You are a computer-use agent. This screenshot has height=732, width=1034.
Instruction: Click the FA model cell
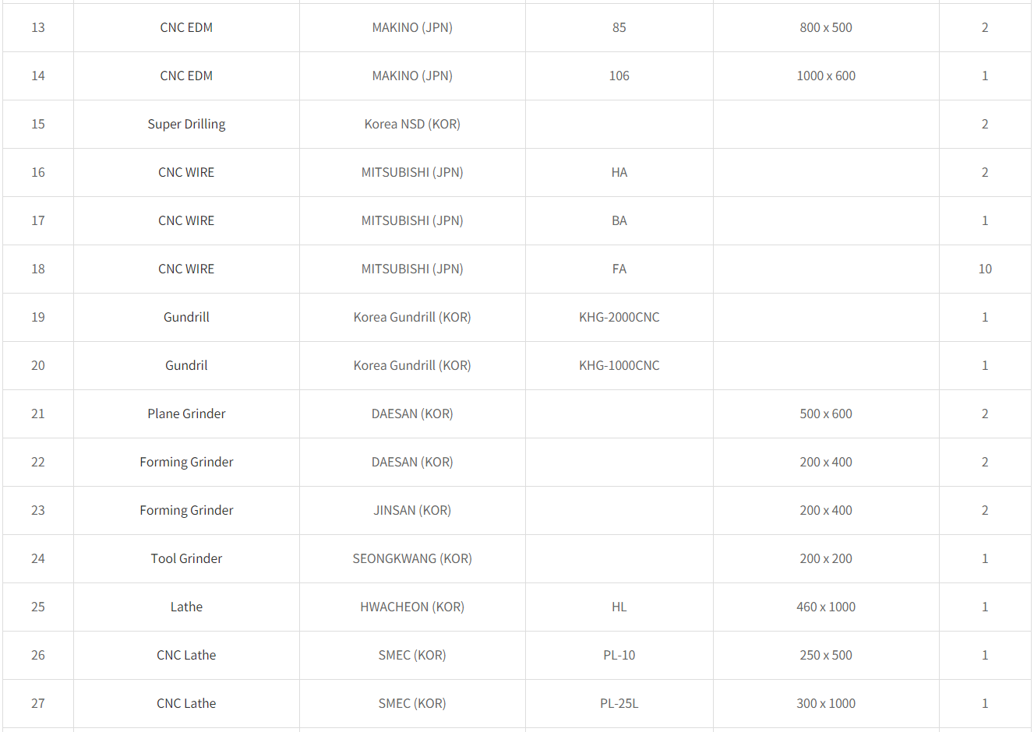point(619,269)
